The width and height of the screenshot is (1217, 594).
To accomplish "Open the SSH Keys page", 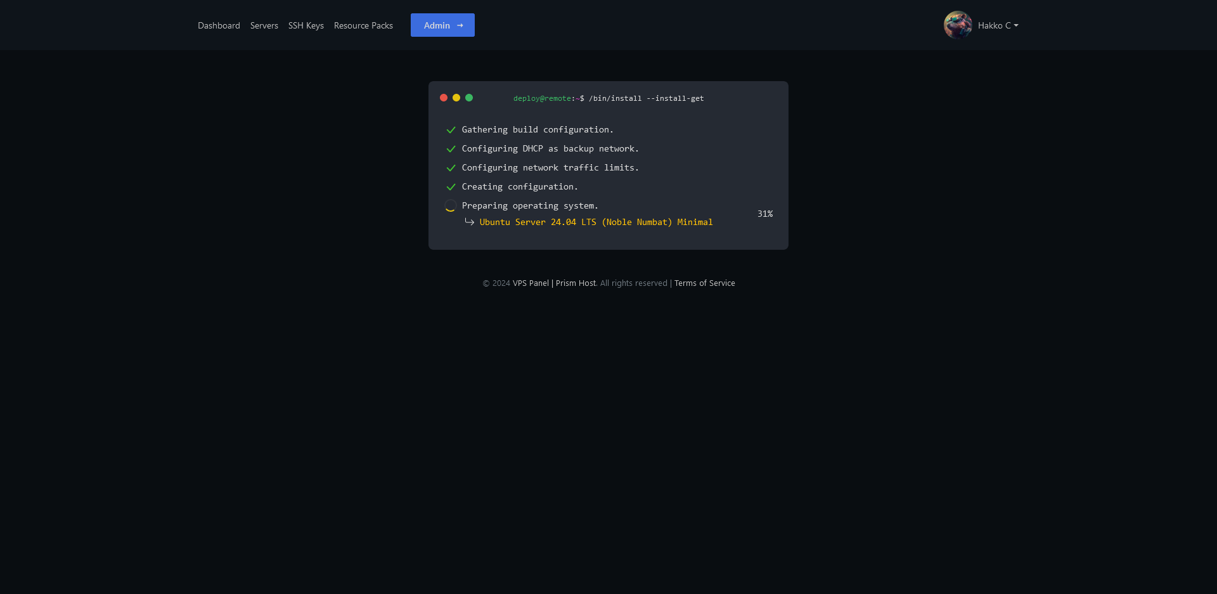I will click(306, 25).
